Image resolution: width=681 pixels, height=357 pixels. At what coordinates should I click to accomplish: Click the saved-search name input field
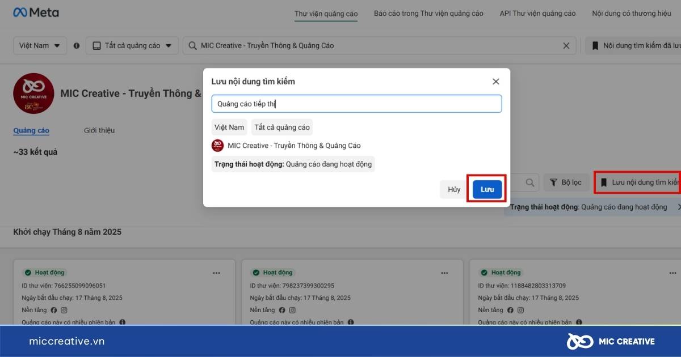point(356,104)
